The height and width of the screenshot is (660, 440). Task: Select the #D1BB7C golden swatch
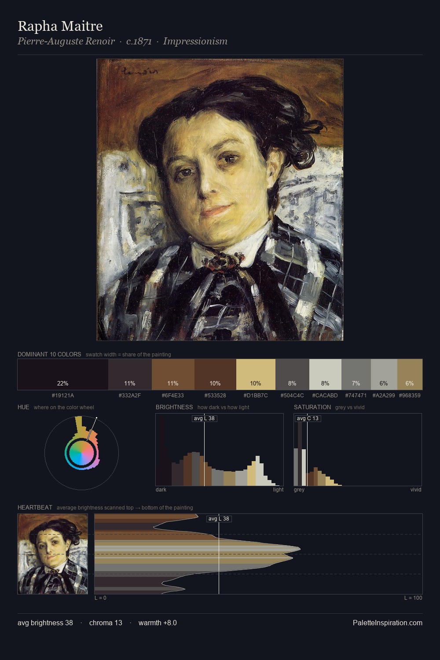coord(256,374)
